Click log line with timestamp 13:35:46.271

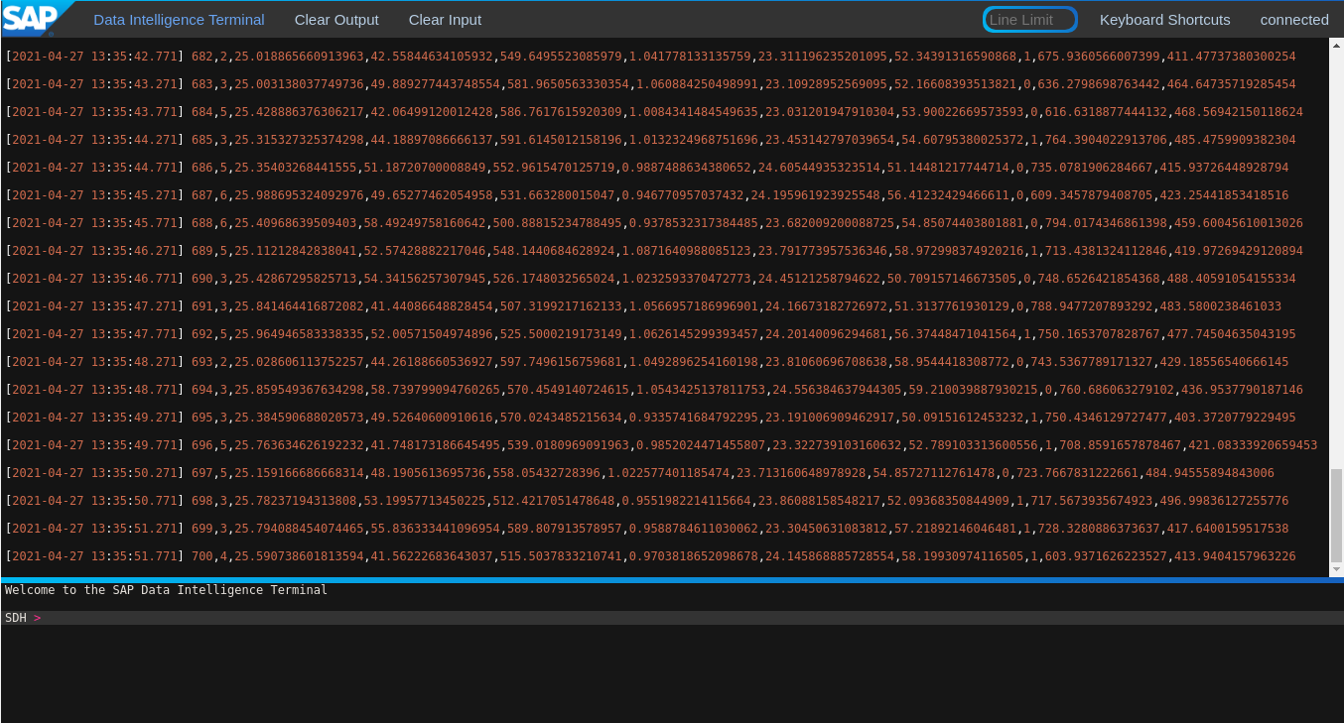[x=654, y=251]
